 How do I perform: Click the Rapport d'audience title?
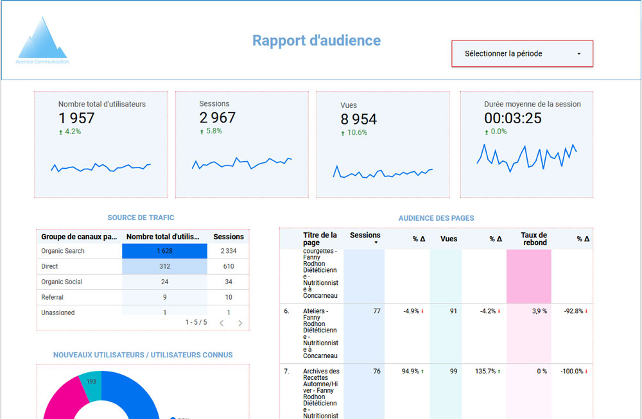coord(316,40)
